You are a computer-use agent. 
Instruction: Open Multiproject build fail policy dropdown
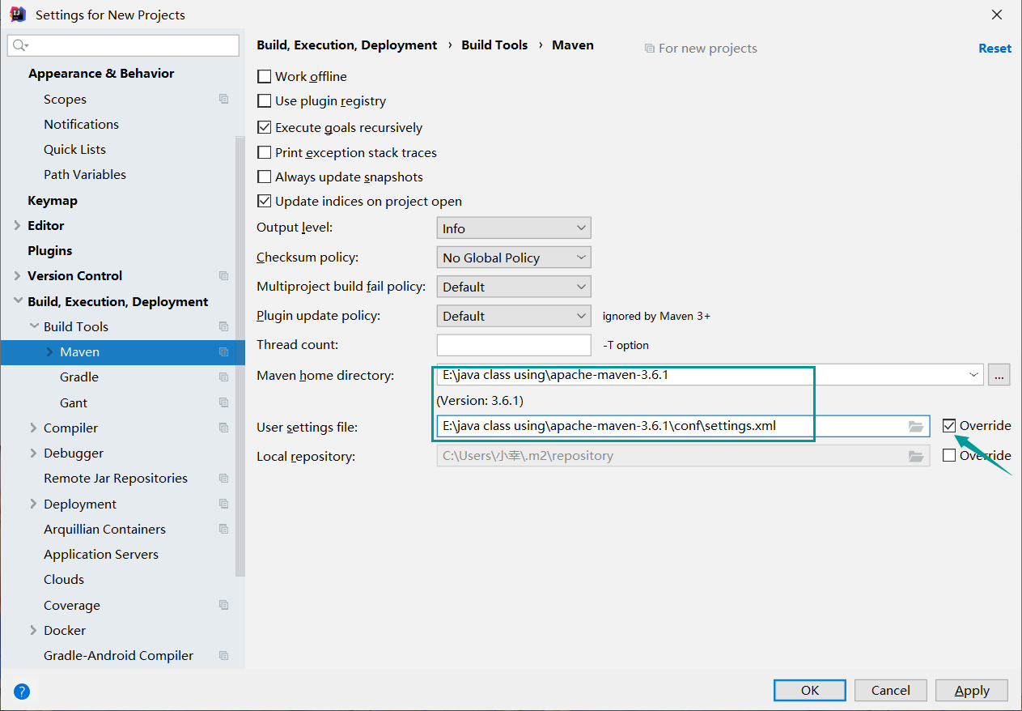point(514,287)
